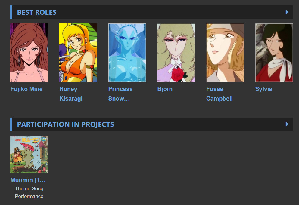Image resolution: width=299 pixels, height=205 pixels.
Task: Expand the Best Roles section arrow
Action: (x=287, y=12)
